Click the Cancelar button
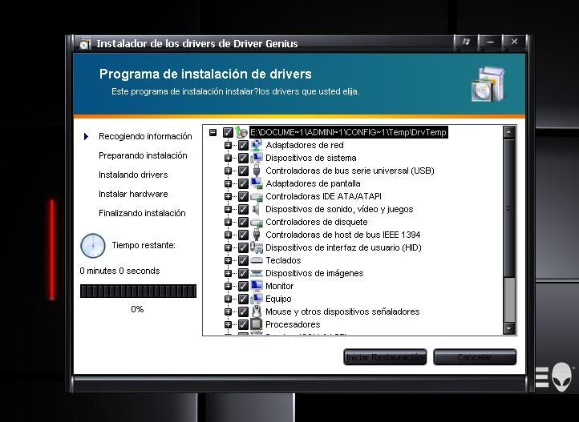The image size is (579, 422). coord(475,357)
